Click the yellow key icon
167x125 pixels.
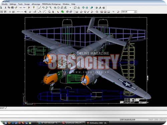[x=34, y=8]
